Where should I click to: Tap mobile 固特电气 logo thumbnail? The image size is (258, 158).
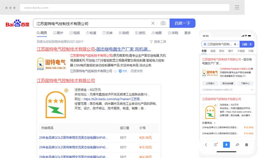pos(210,73)
